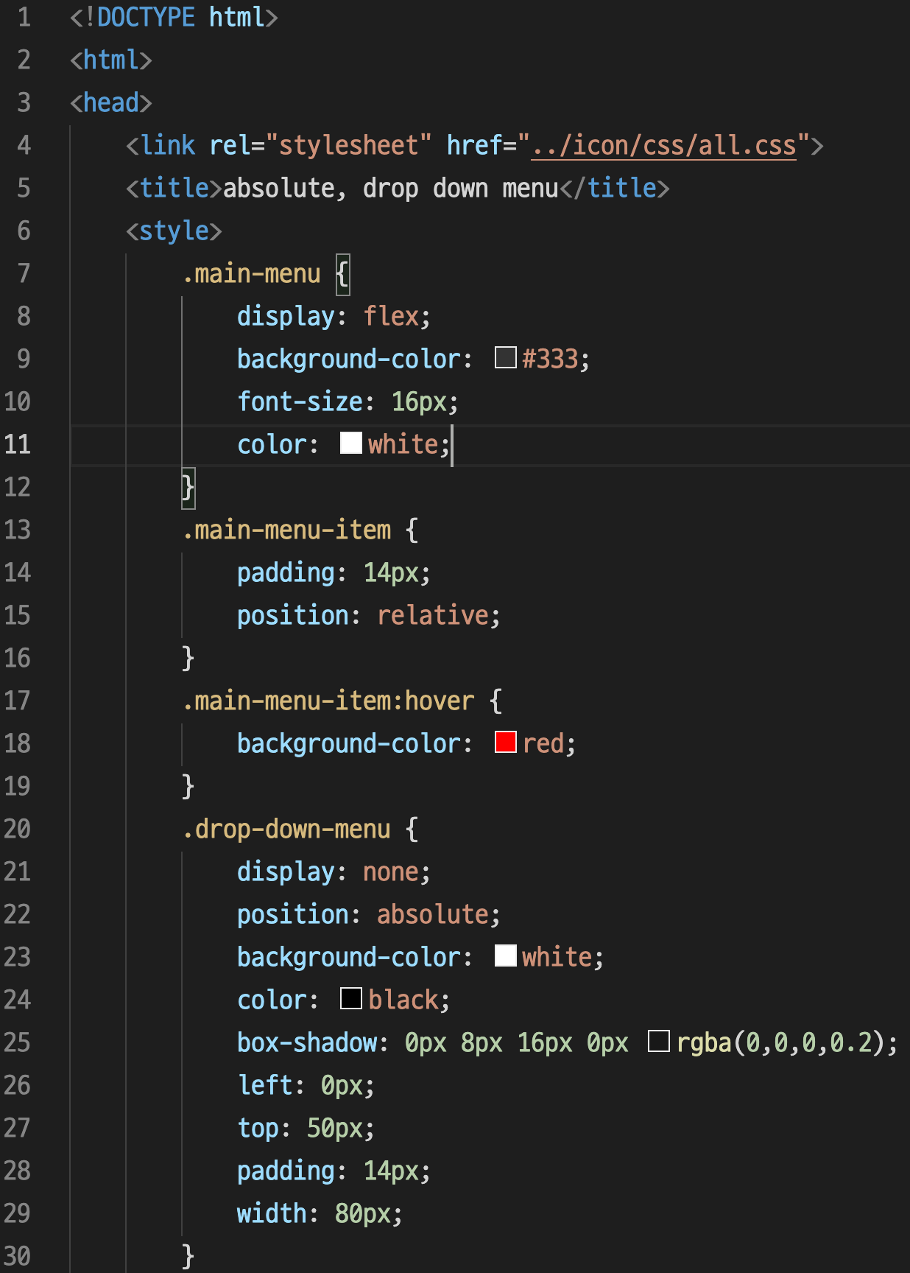910x1273 pixels.
Task: Click the .main-menu selector text
Action: pos(252,274)
